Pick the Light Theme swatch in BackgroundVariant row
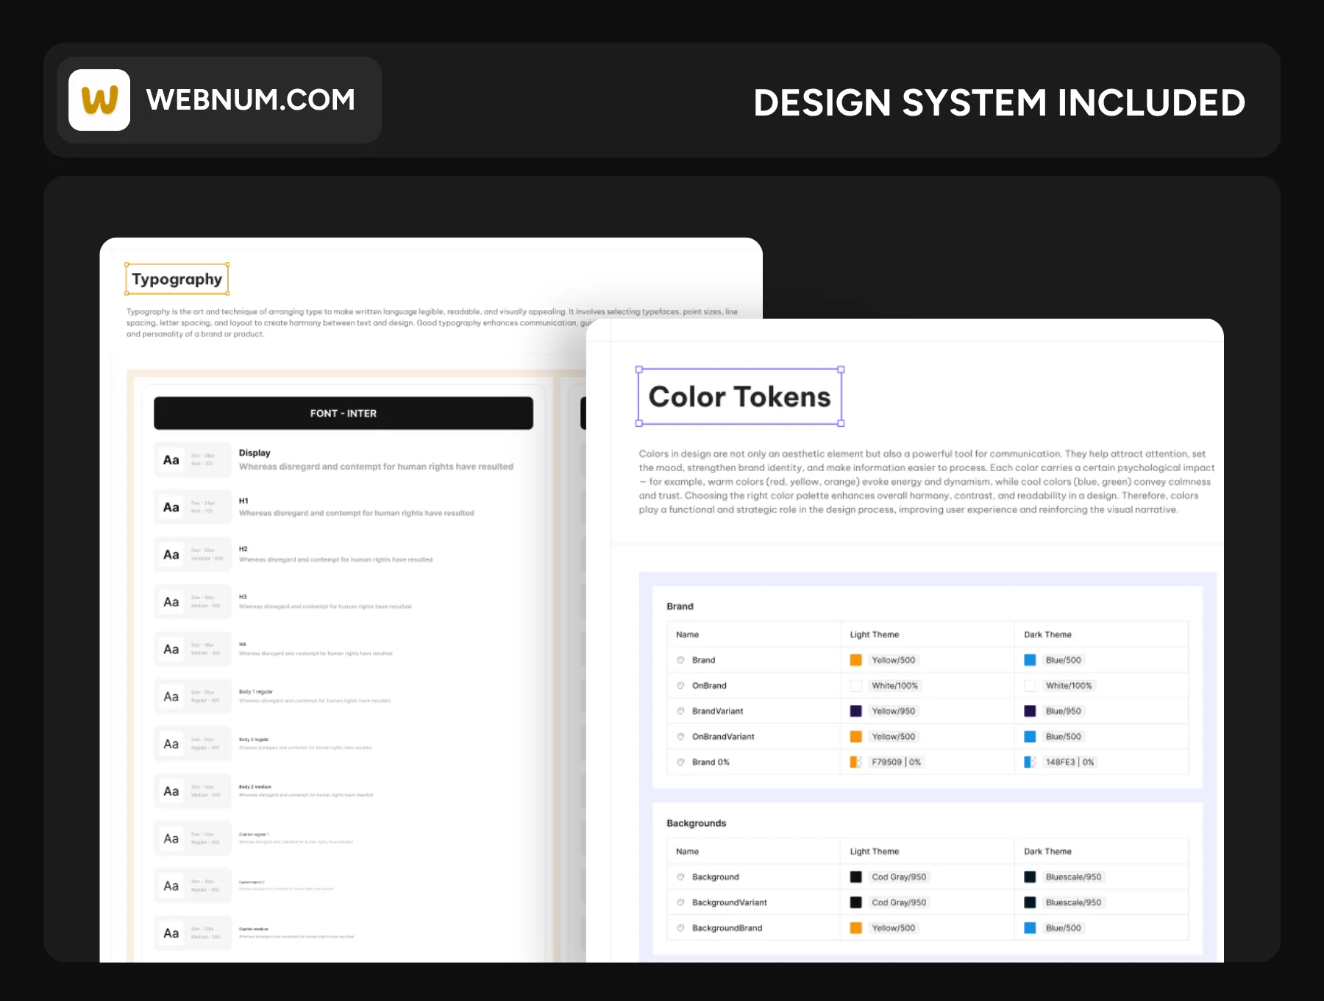This screenshot has height=1001, width=1324. click(x=856, y=902)
